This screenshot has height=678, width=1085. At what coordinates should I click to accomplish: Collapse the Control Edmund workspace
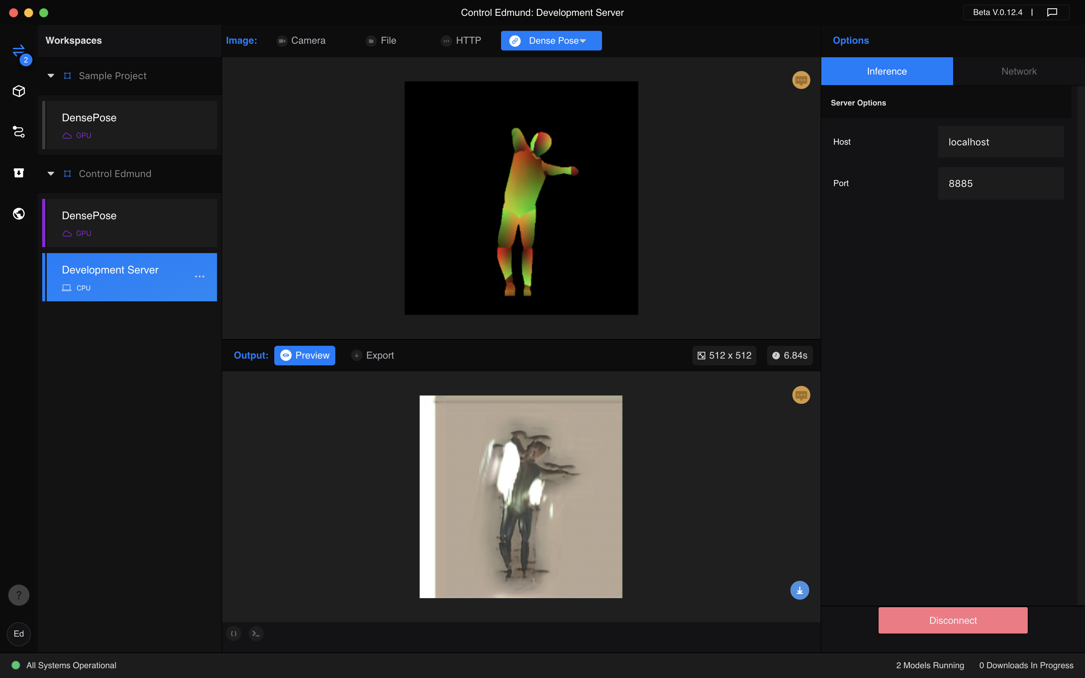[x=50, y=174]
